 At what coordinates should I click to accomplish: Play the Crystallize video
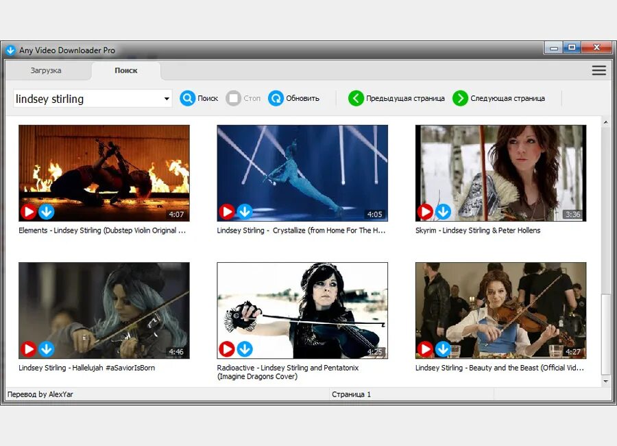[227, 212]
